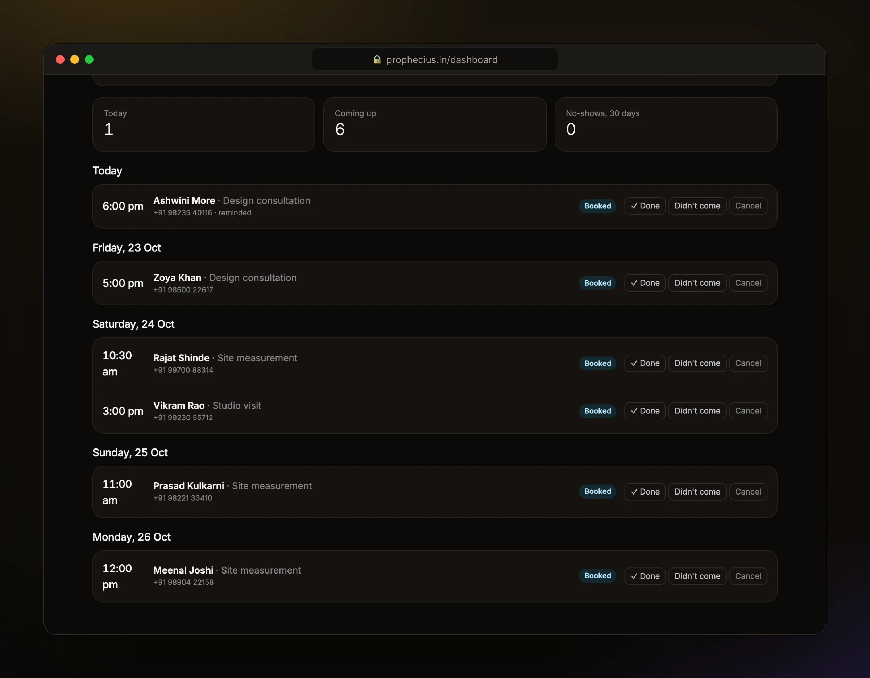Cancel Ashwini More's design consultation

pos(748,206)
